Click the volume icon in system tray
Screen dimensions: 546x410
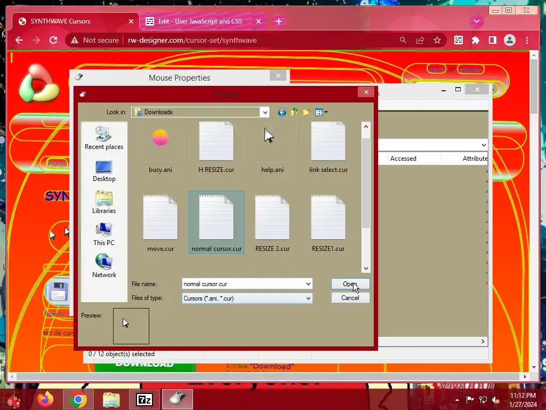(496, 399)
